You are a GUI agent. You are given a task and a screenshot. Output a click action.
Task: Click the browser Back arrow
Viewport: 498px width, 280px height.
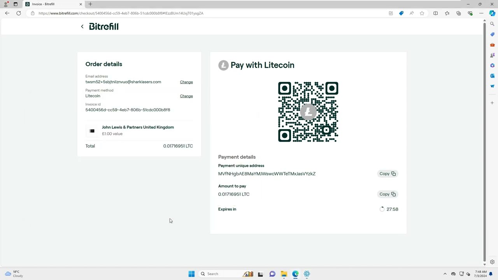tap(7, 13)
